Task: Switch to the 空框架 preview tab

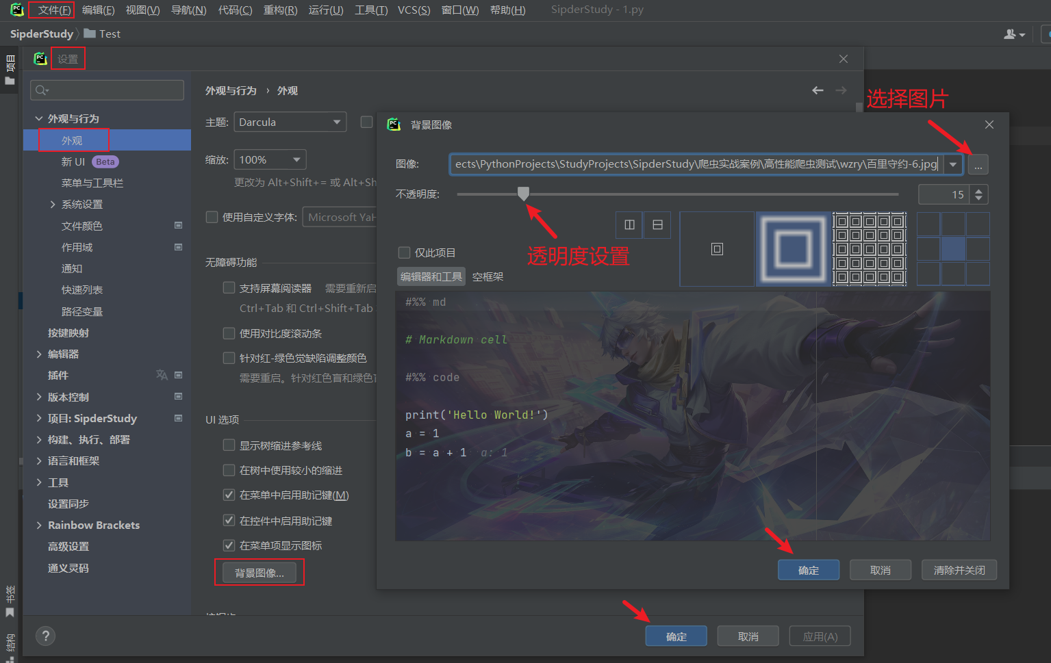Action: click(x=487, y=276)
